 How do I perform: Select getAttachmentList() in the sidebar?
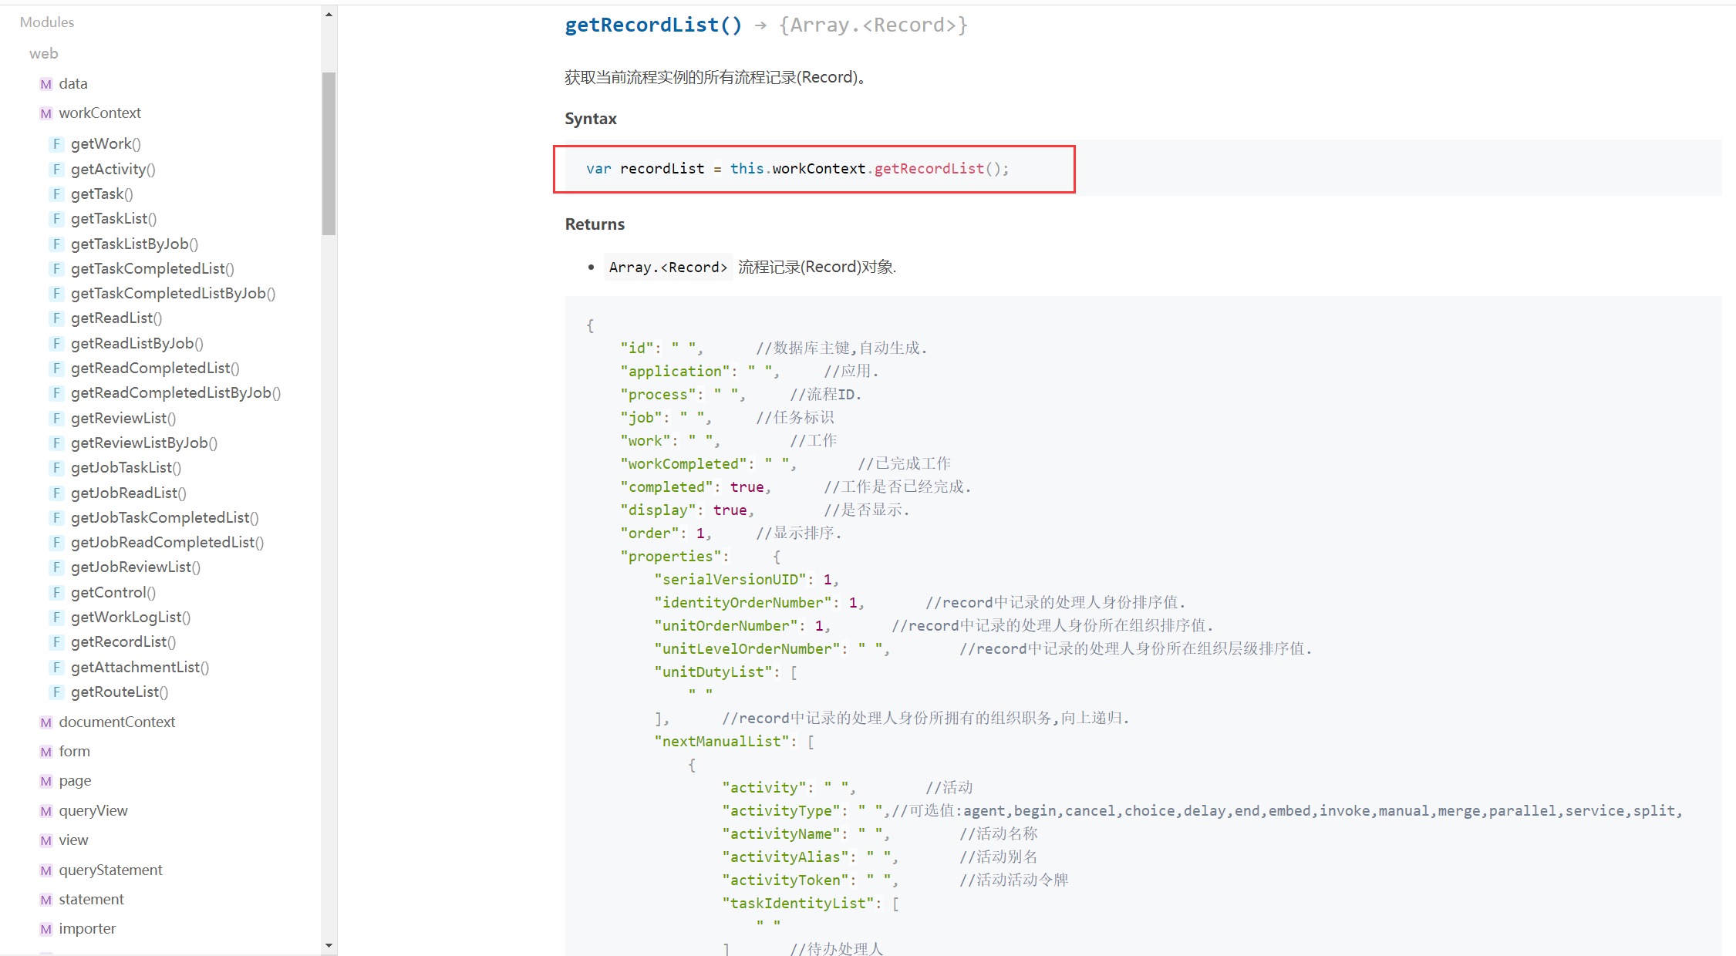tap(140, 668)
